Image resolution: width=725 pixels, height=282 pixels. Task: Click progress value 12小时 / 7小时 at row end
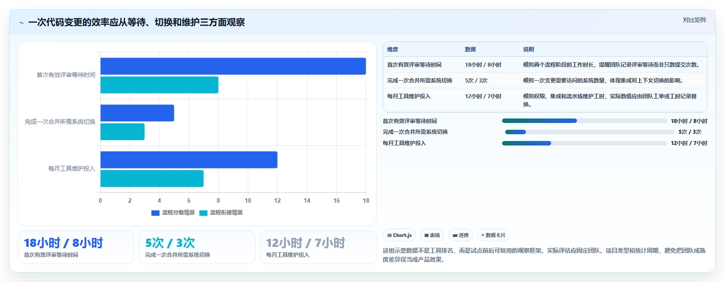[x=689, y=143]
